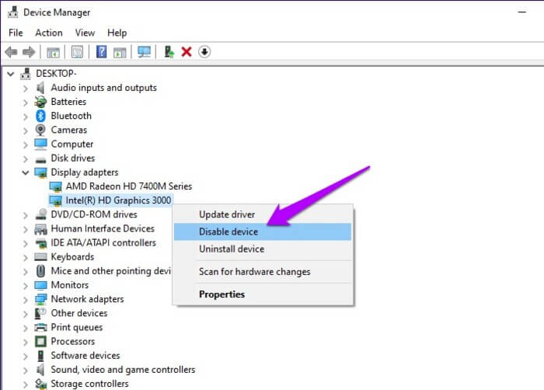Click the Device Manager title bar icon
Viewport: 544px width, 390px height.
click(x=13, y=12)
